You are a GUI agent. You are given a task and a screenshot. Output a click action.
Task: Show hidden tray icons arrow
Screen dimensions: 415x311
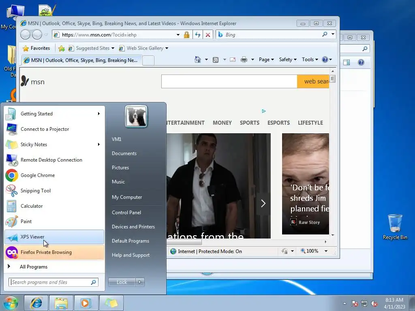(344, 303)
